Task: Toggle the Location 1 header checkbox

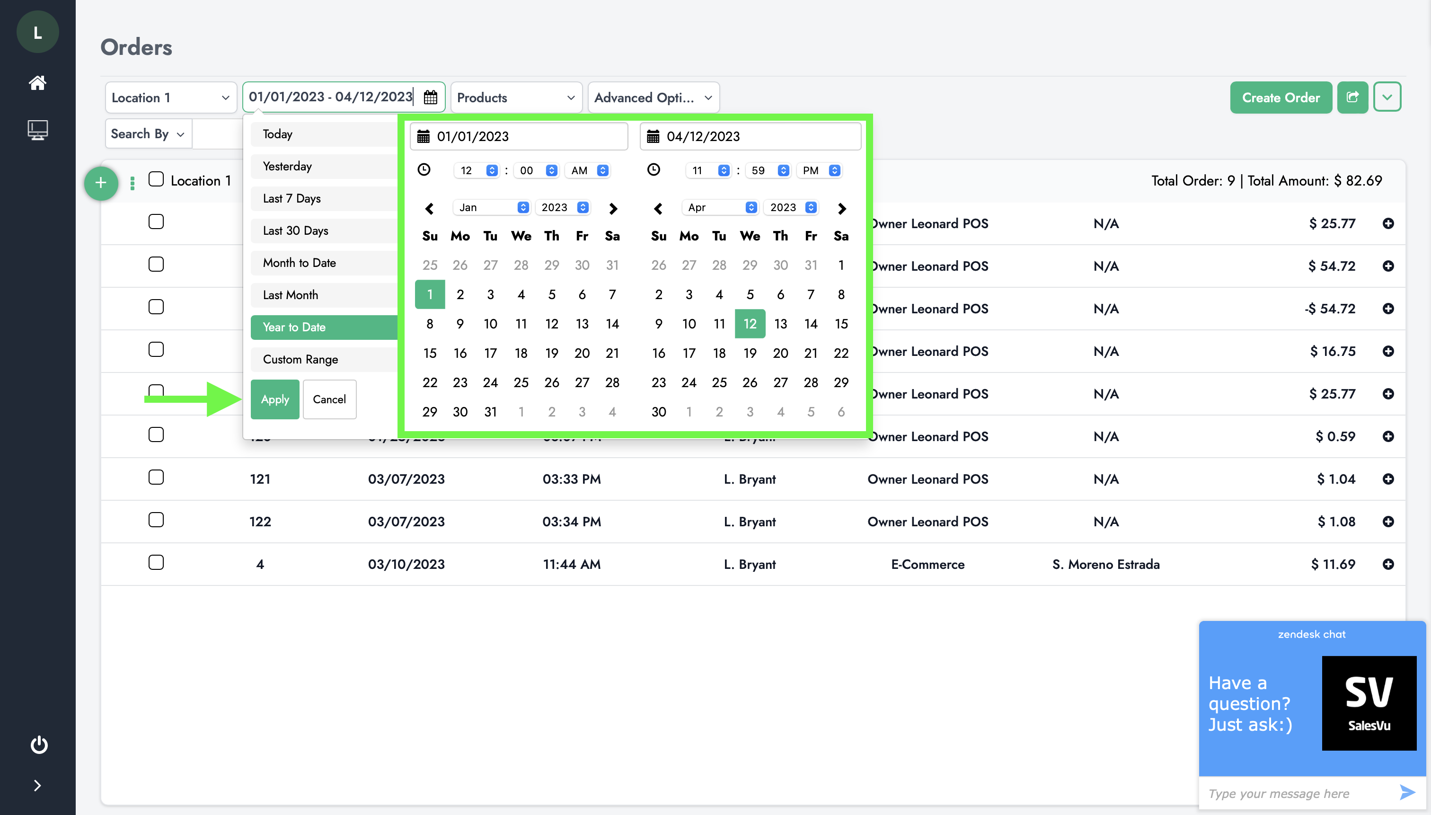Action: click(156, 180)
